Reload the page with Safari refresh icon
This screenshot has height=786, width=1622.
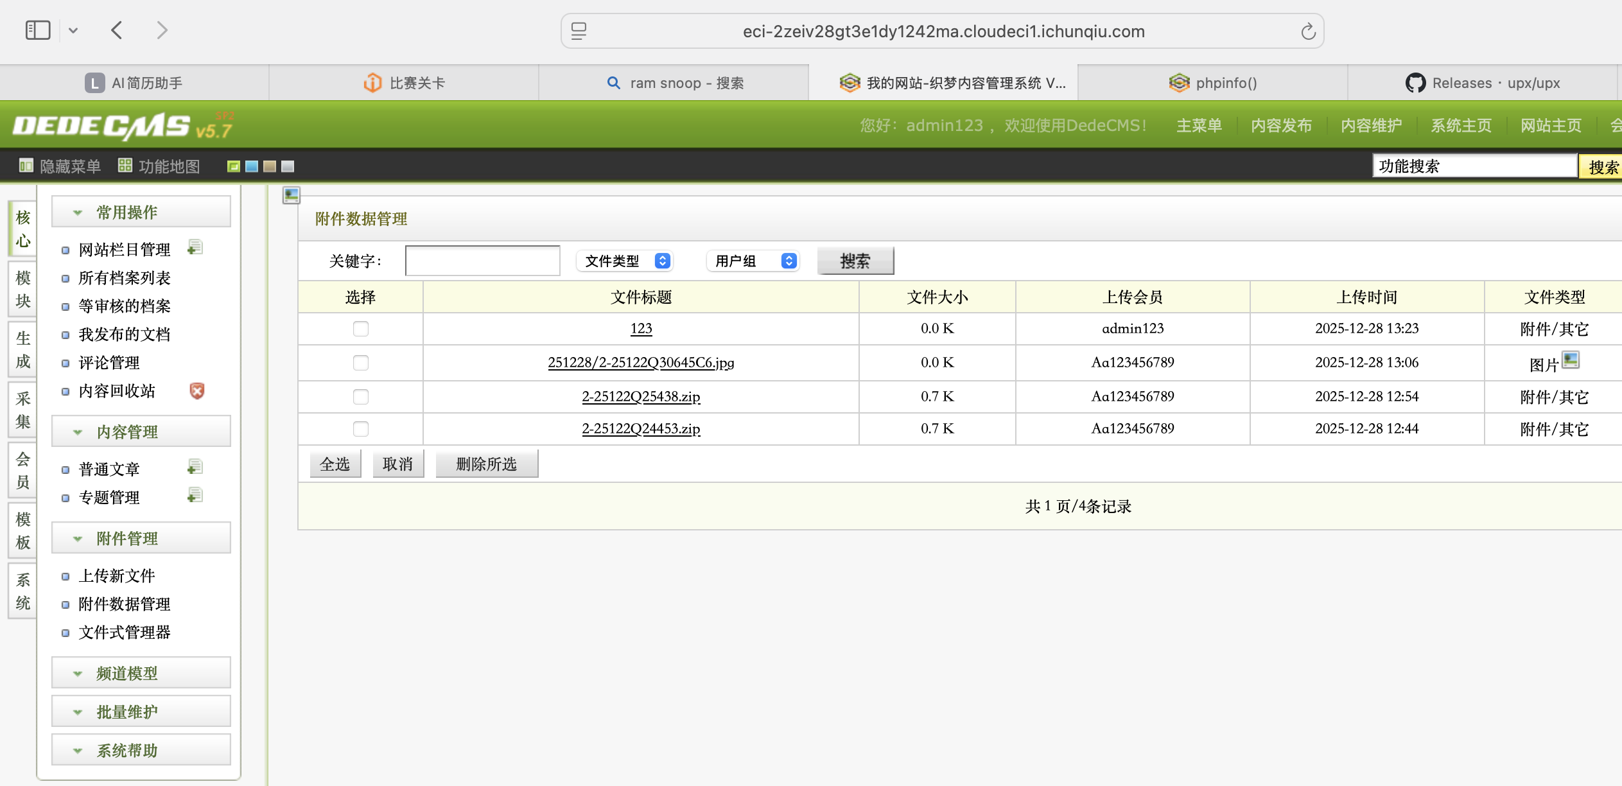(1308, 31)
